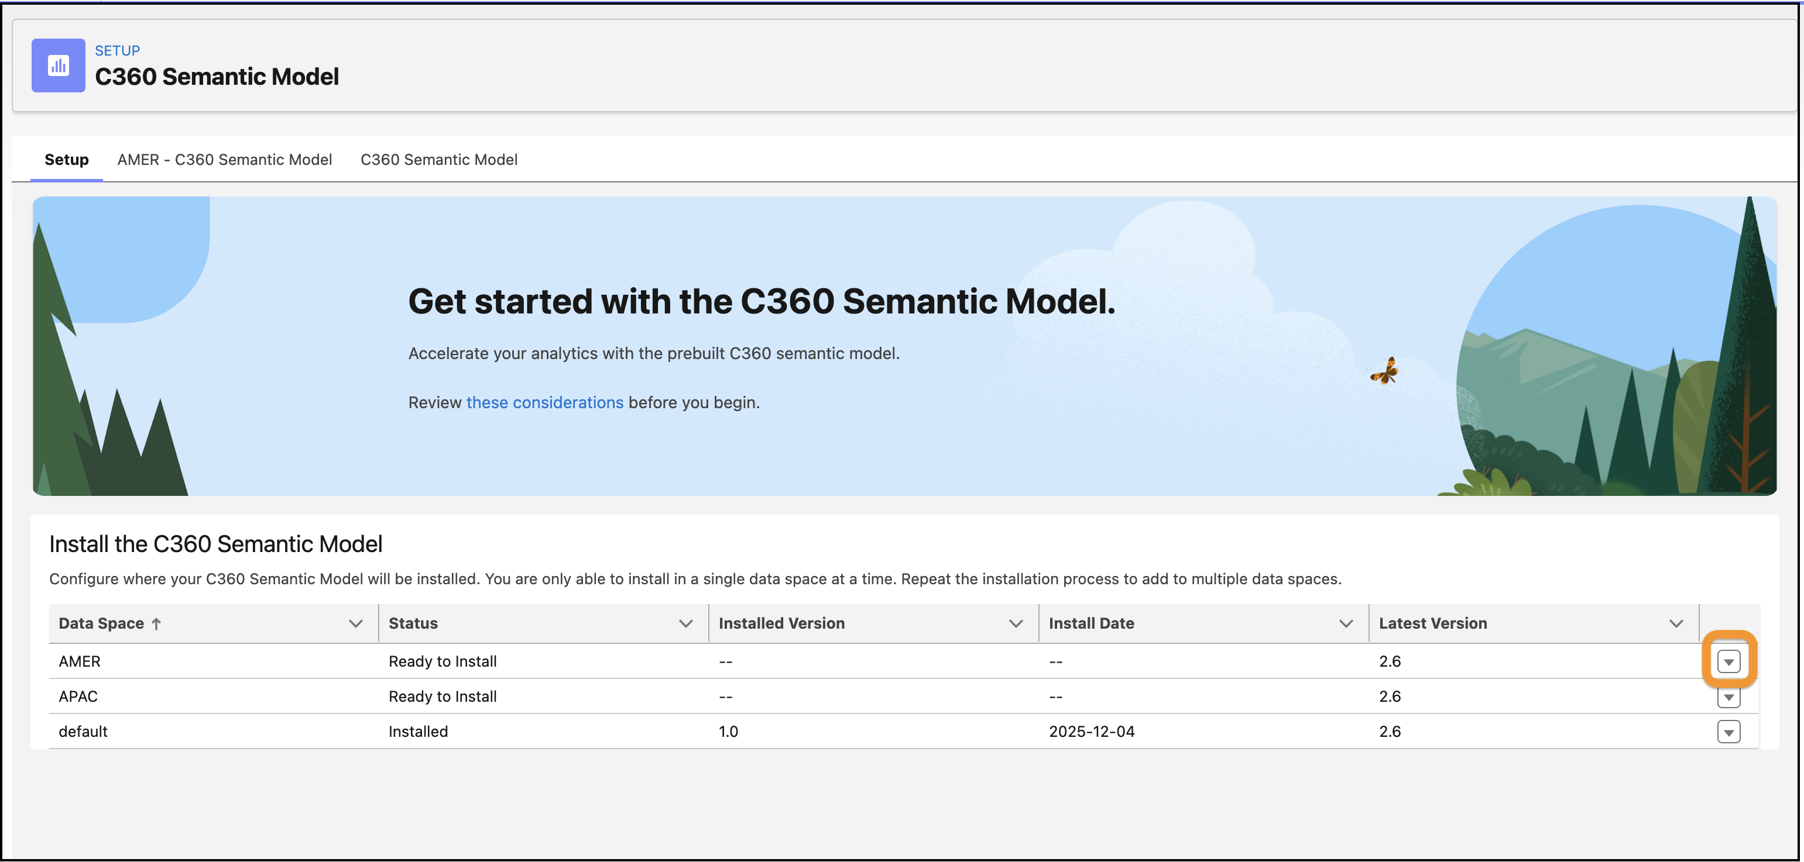
Task: Click the APAC 'Ready to Install' status
Action: click(443, 696)
